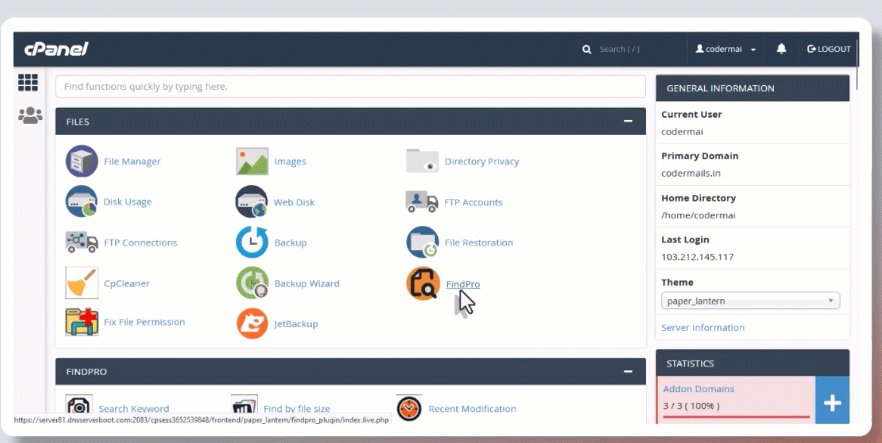Click the Recent Modification text link
This screenshot has width=882, height=443.
point(472,409)
